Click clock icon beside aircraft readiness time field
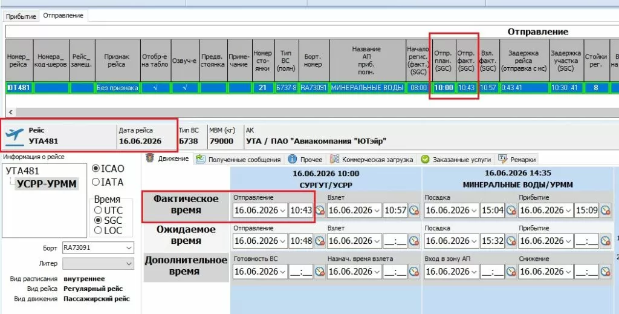The image size is (619, 314). [x=319, y=271]
